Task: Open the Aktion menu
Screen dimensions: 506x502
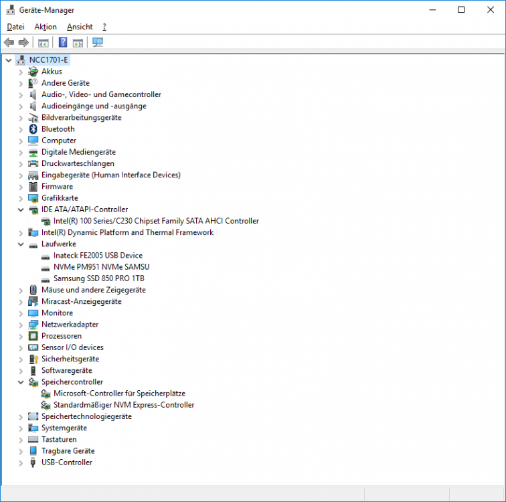Action: click(x=46, y=27)
